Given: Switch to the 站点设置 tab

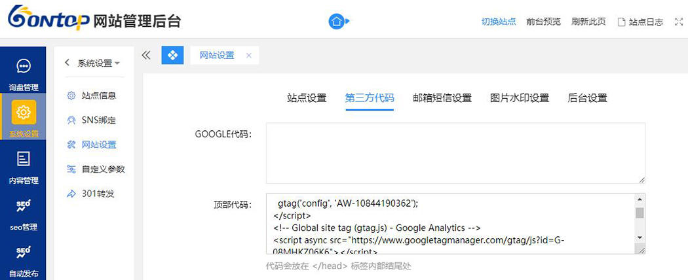Looking at the screenshot, I should [x=307, y=98].
